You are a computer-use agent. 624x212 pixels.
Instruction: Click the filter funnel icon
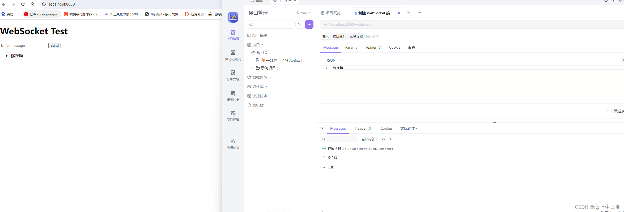click(x=300, y=24)
